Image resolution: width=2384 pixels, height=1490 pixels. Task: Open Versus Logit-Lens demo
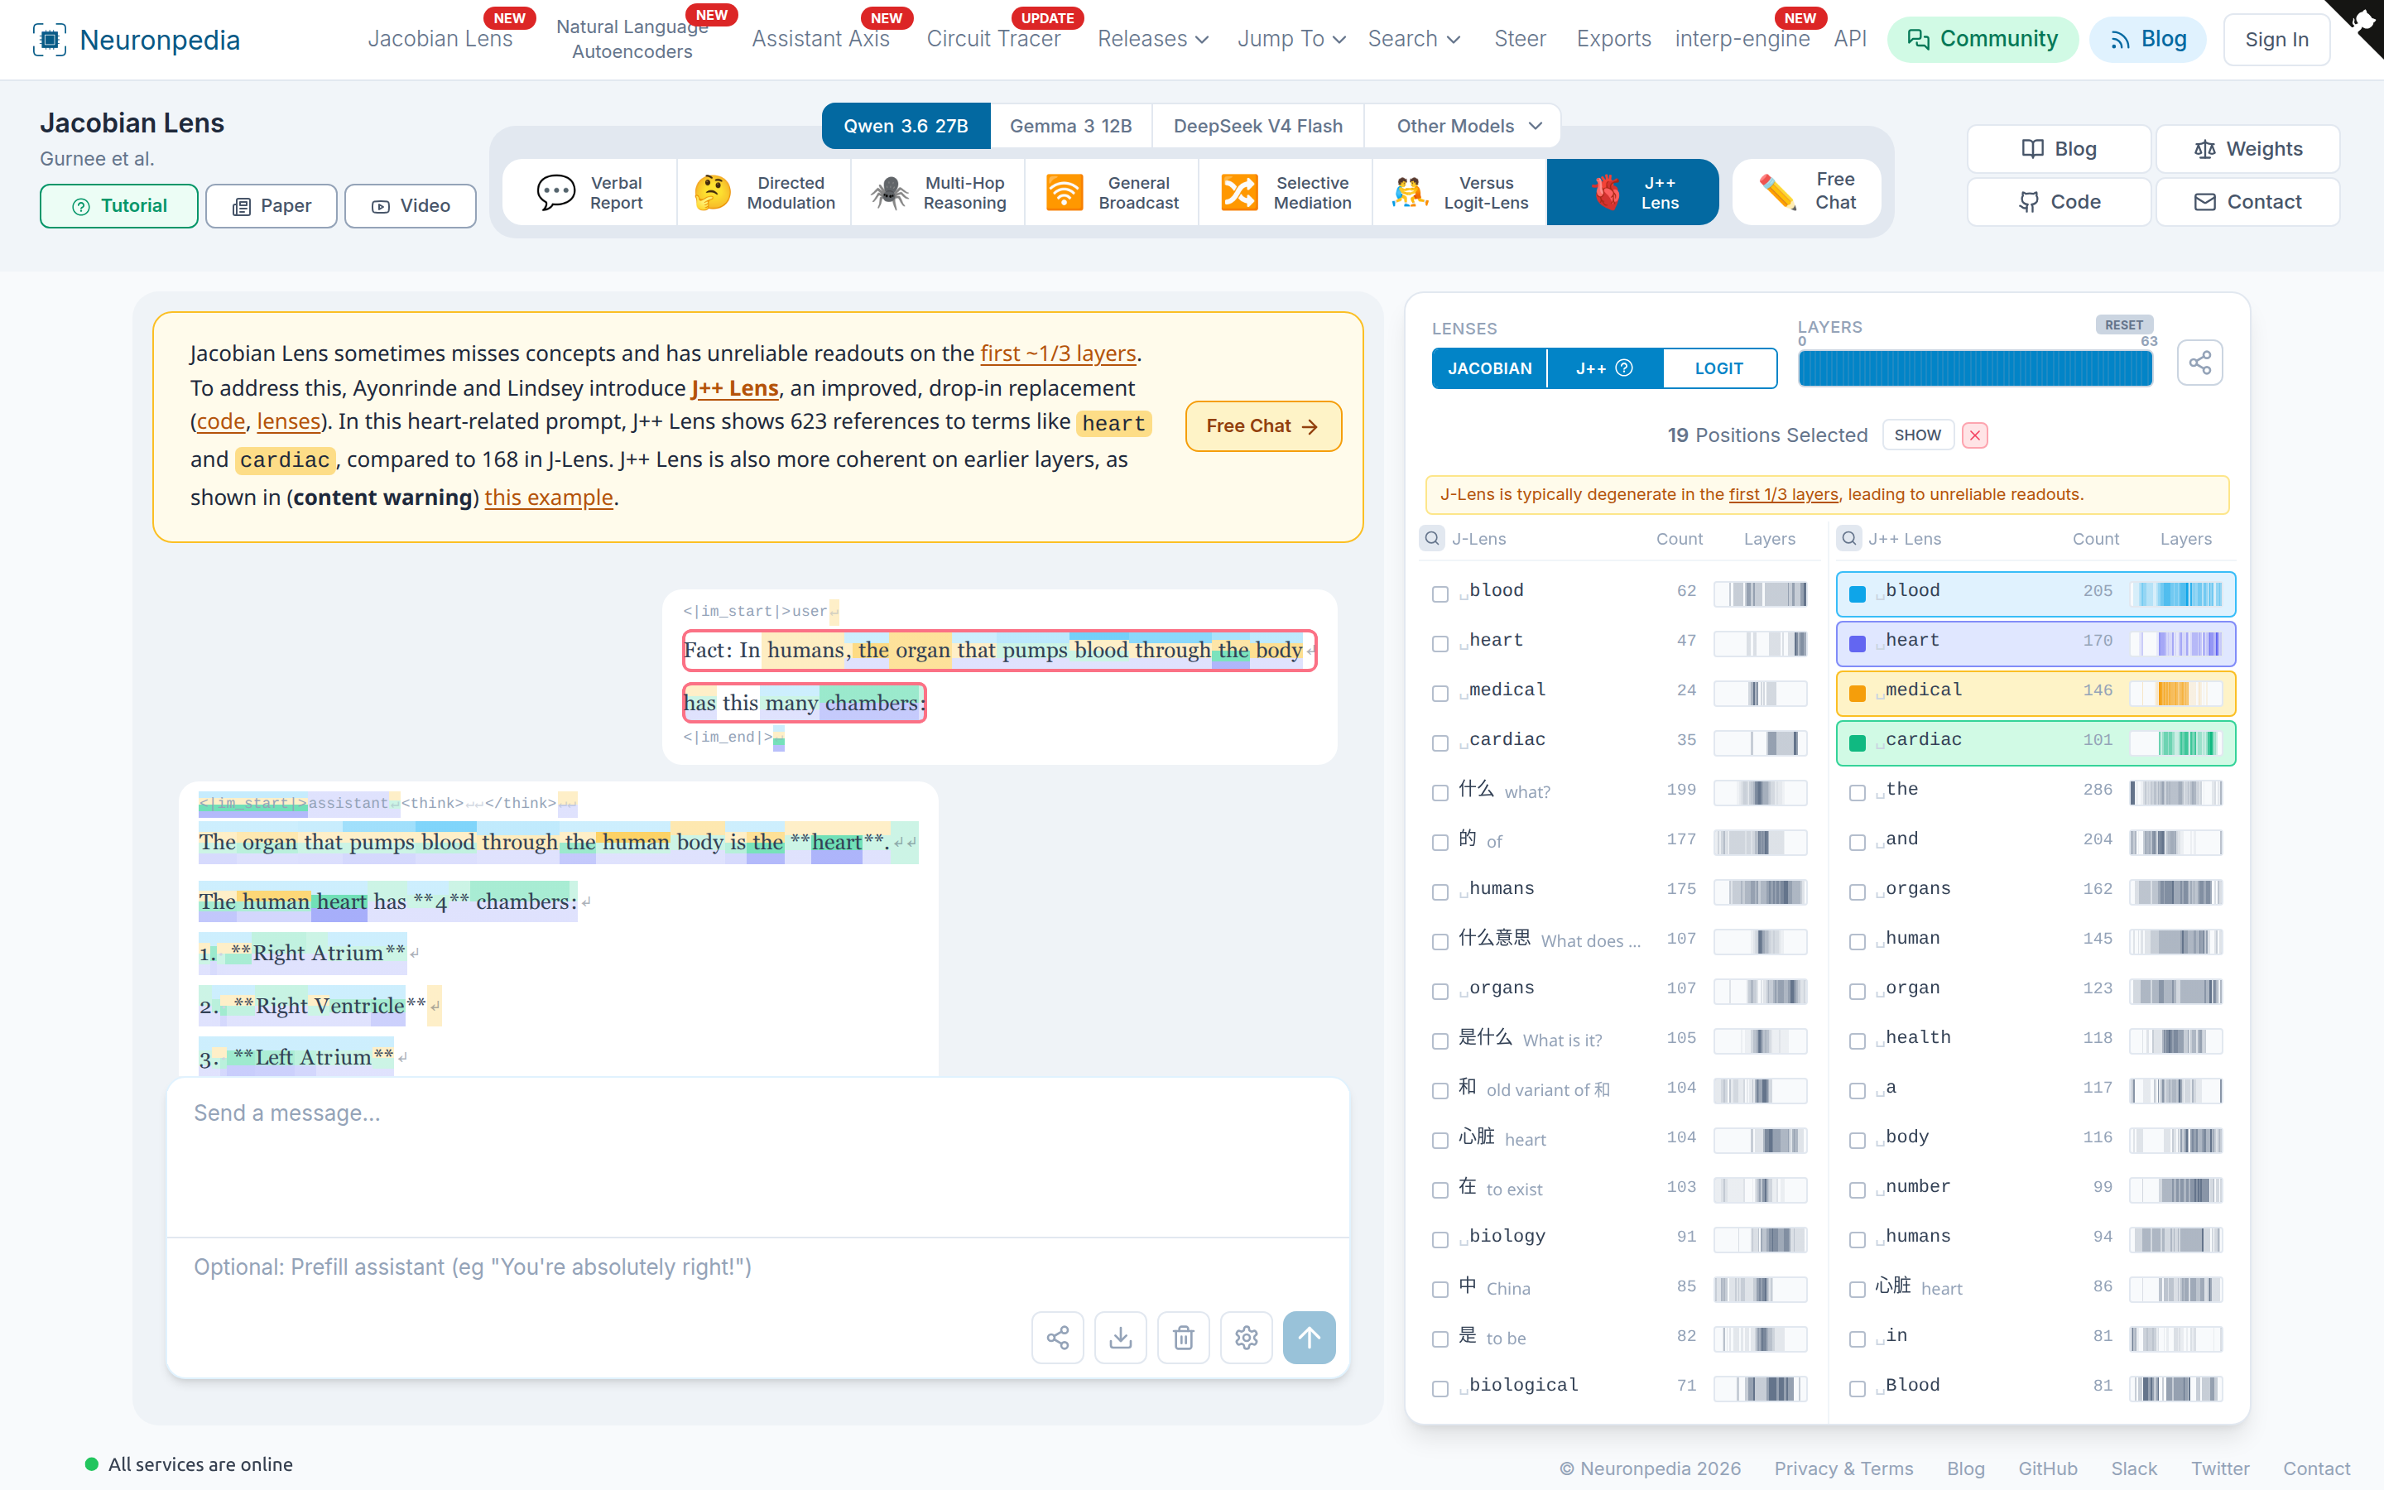click(1460, 192)
